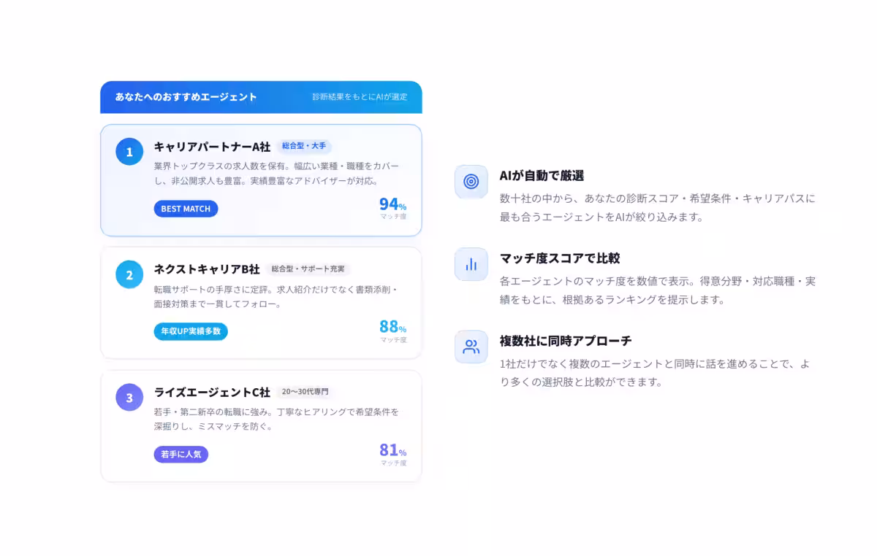Click the text starting 数十社の中から
Image resolution: width=877 pixels, height=556 pixels.
(658, 208)
